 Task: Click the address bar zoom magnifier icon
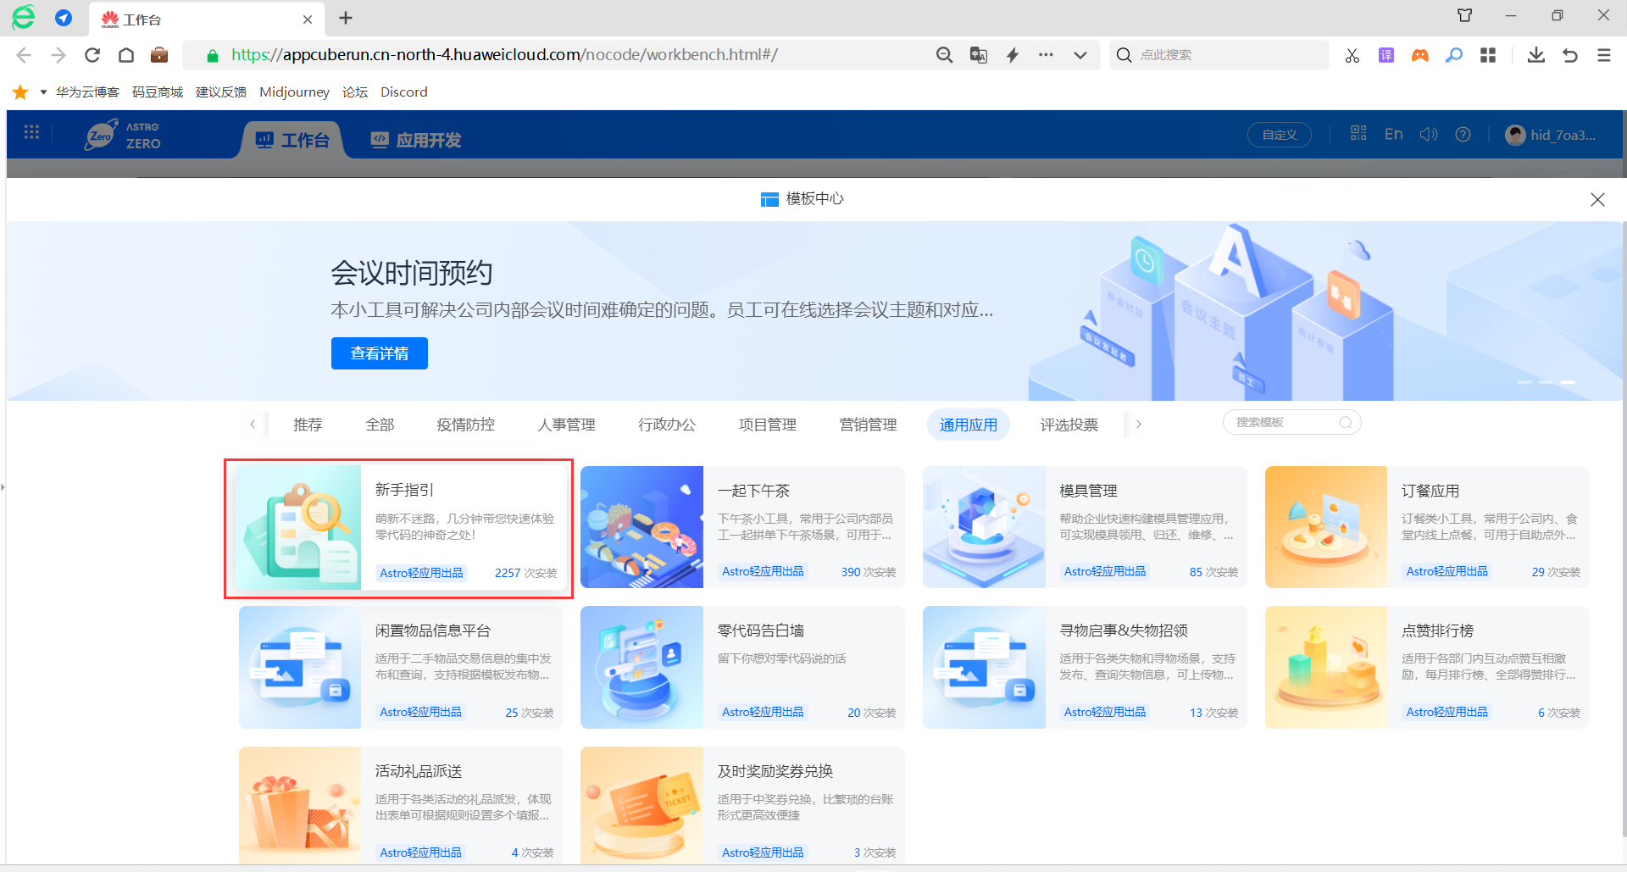(944, 55)
